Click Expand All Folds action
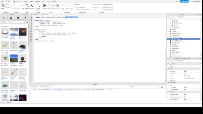This screenshot has height=114, width=203. click(107, 7)
